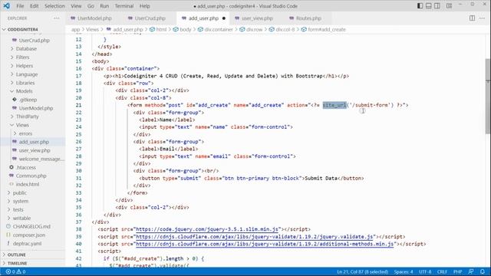This screenshot has width=491, height=276.
Task: Open user_view.php in explorer tree
Action: point(35,150)
